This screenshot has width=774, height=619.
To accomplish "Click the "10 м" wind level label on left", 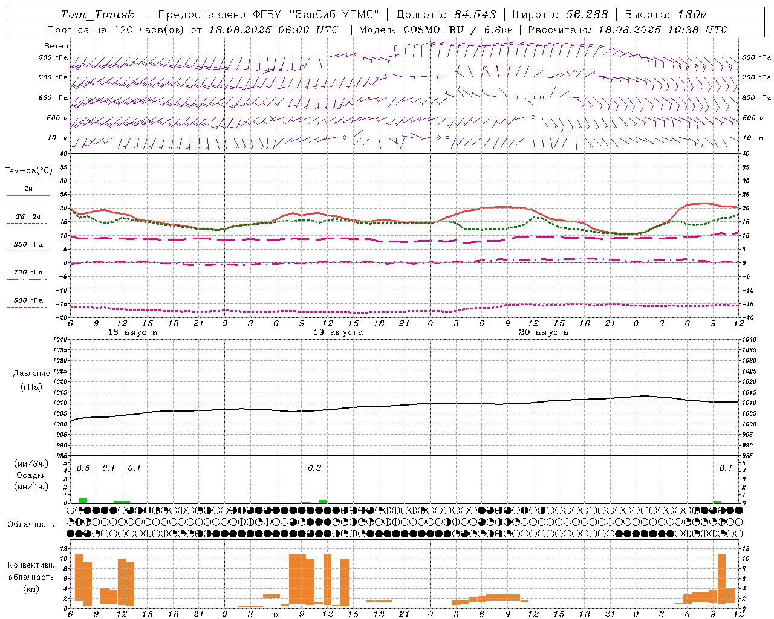I will [57, 138].
